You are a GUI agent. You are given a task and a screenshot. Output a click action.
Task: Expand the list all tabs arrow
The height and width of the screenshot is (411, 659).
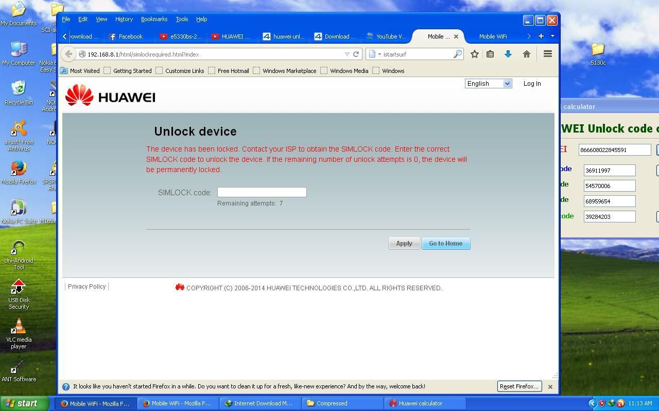[x=552, y=36]
